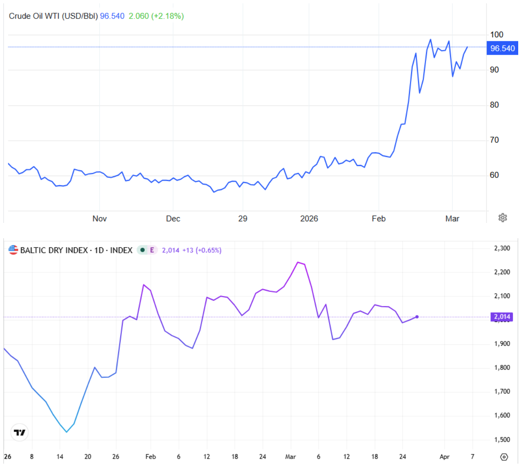Click the Nov label on crude oil time axis
This screenshot has height=469, width=524.
[100, 219]
